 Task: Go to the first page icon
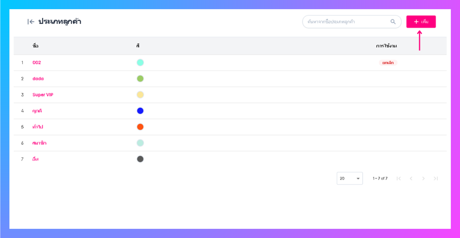click(x=399, y=178)
